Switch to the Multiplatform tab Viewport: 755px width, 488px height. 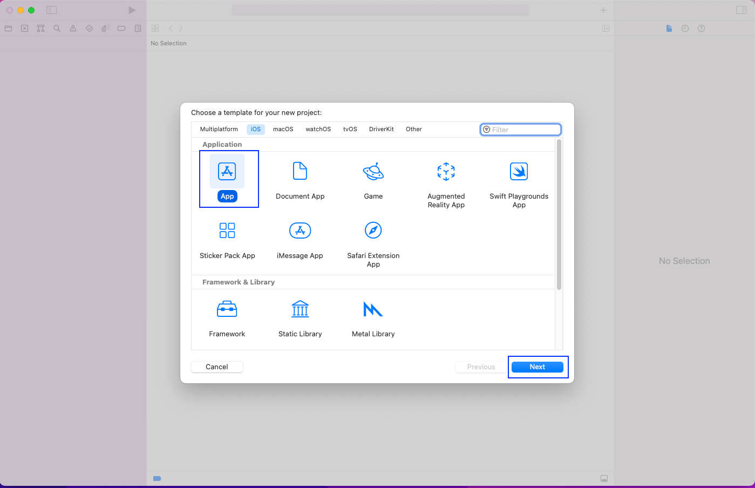[219, 130]
